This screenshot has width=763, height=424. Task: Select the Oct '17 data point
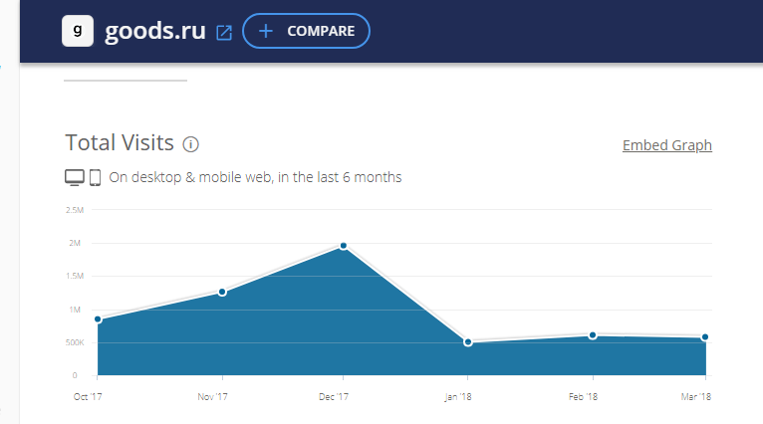click(98, 318)
